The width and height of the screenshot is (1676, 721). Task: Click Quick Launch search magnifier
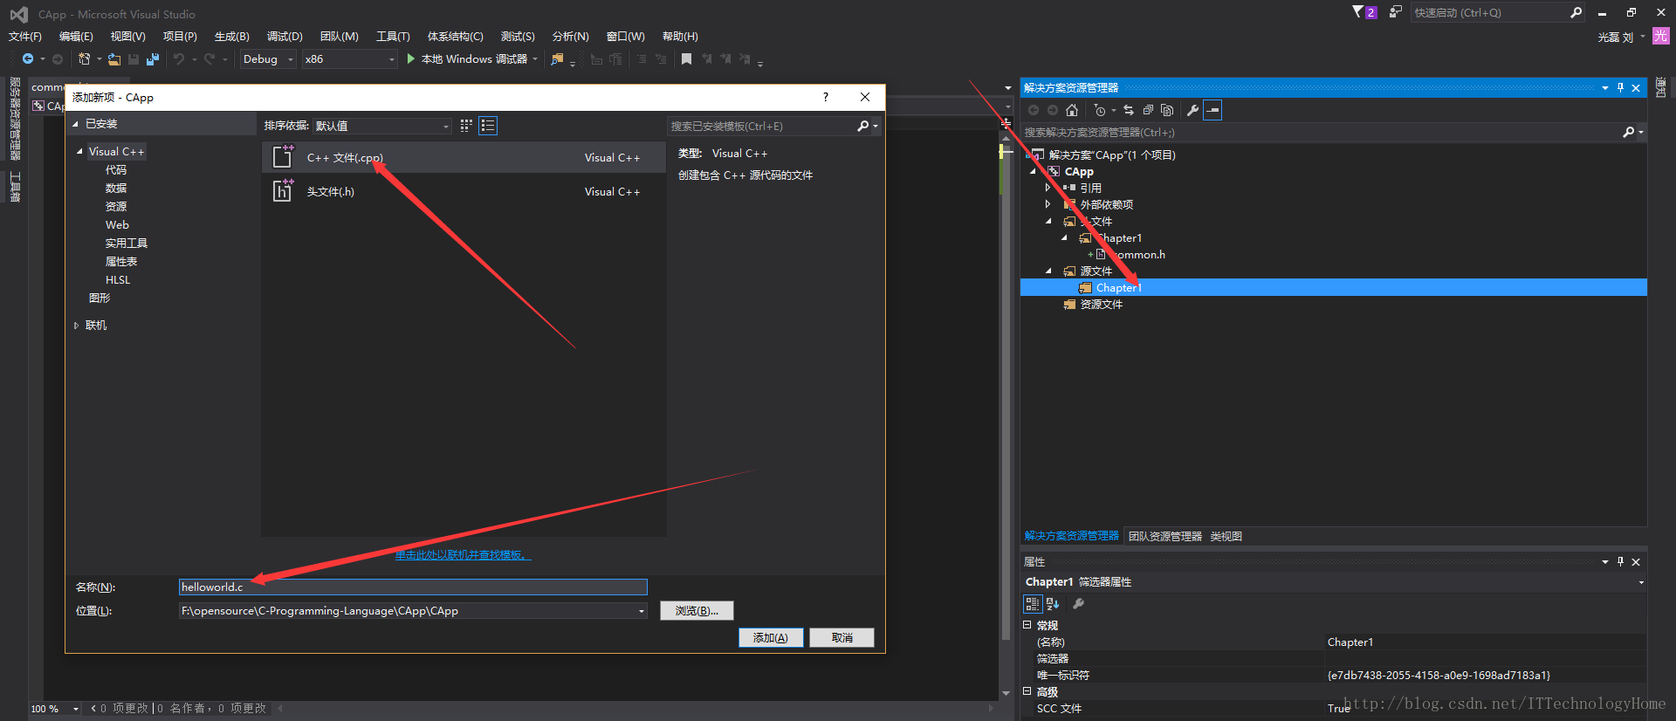click(1576, 12)
